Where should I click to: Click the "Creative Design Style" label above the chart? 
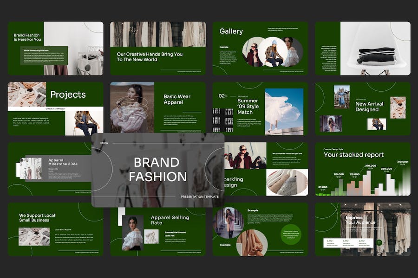click(x=333, y=150)
